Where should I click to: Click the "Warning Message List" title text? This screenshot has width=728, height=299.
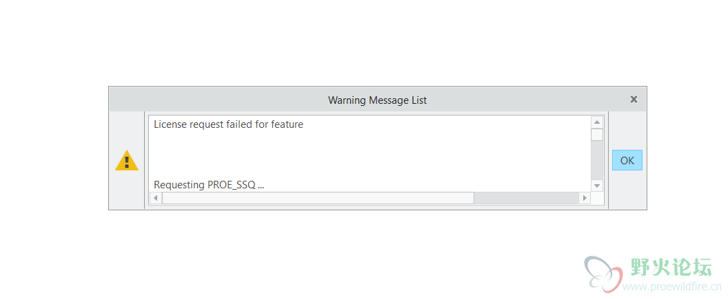pyautogui.click(x=378, y=100)
